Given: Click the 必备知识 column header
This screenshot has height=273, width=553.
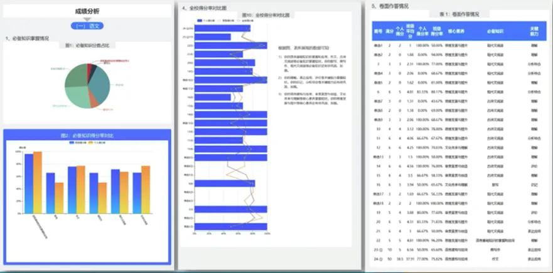Looking at the screenshot, I should 495,31.
